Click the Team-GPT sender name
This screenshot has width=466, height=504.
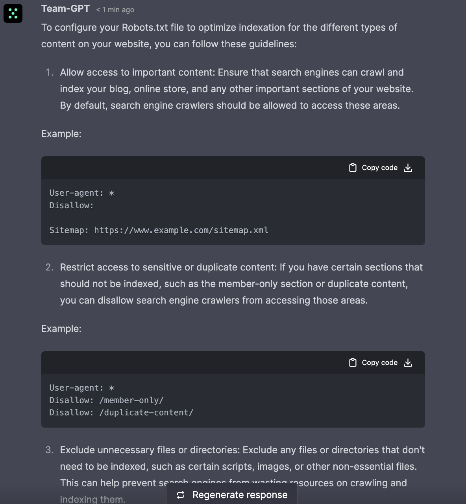point(65,9)
